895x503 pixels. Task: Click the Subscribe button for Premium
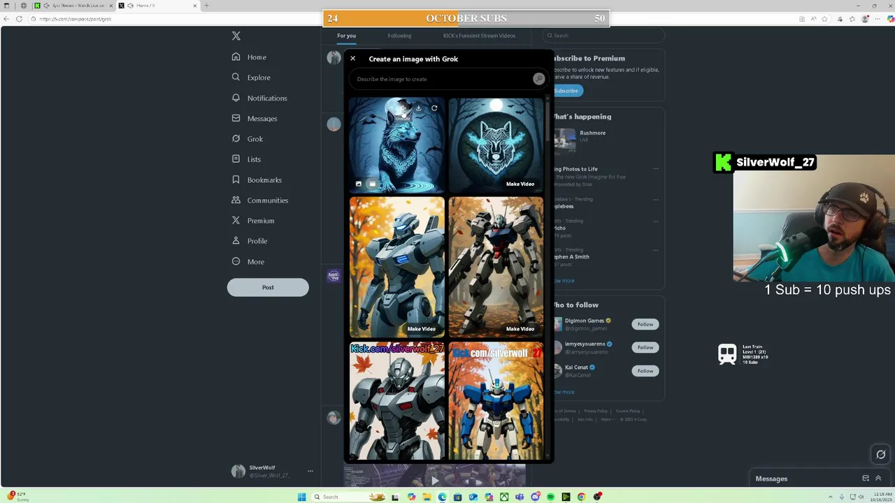pyautogui.click(x=566, y=91)
